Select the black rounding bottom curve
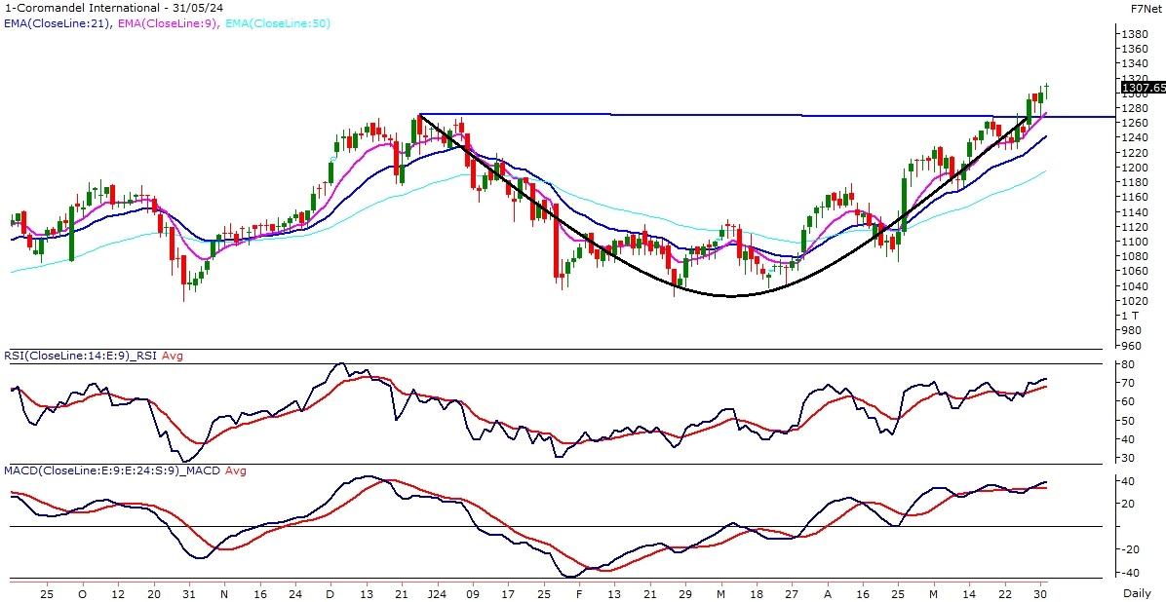The height and width of the screenshot is (602, 1166). click(x=731, y=295)
